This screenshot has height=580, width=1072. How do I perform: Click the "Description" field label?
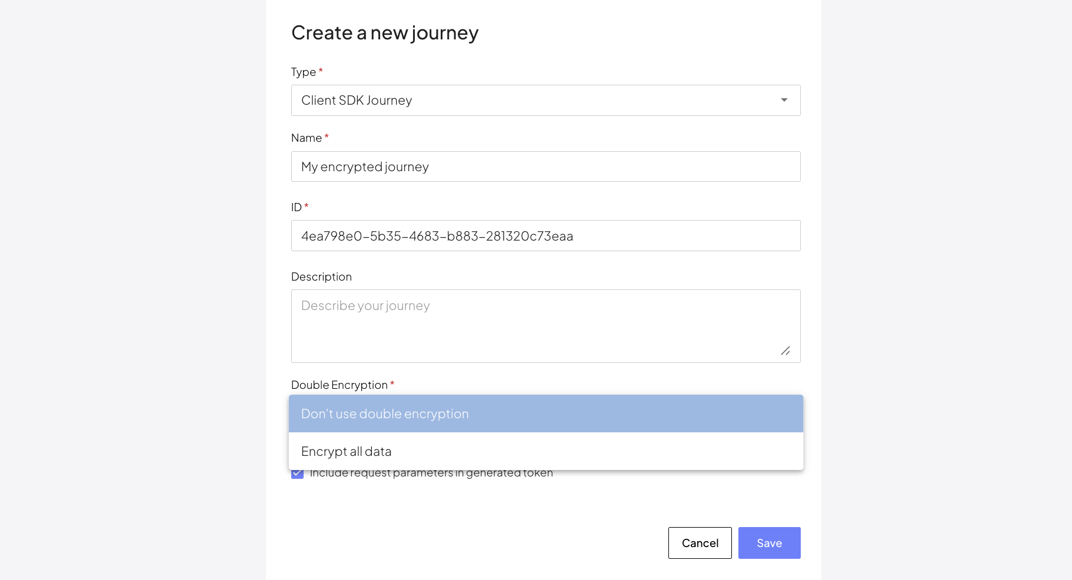(x=321, y=276)
